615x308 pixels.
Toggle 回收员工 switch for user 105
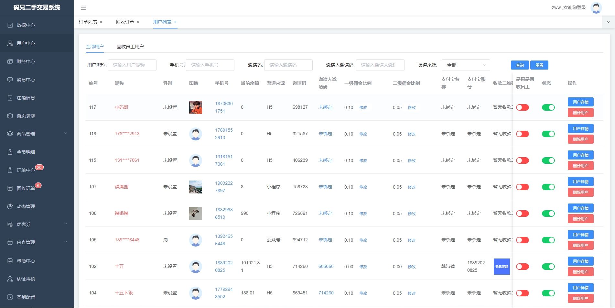click(x=523, y=240)
